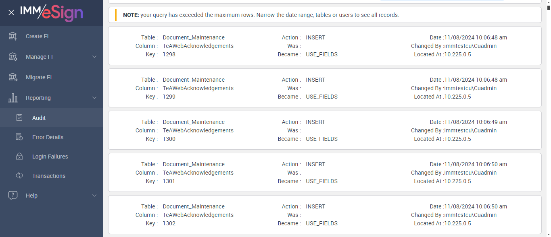
Task: Select the audit record with key 1298
Action: click(325, 46)
